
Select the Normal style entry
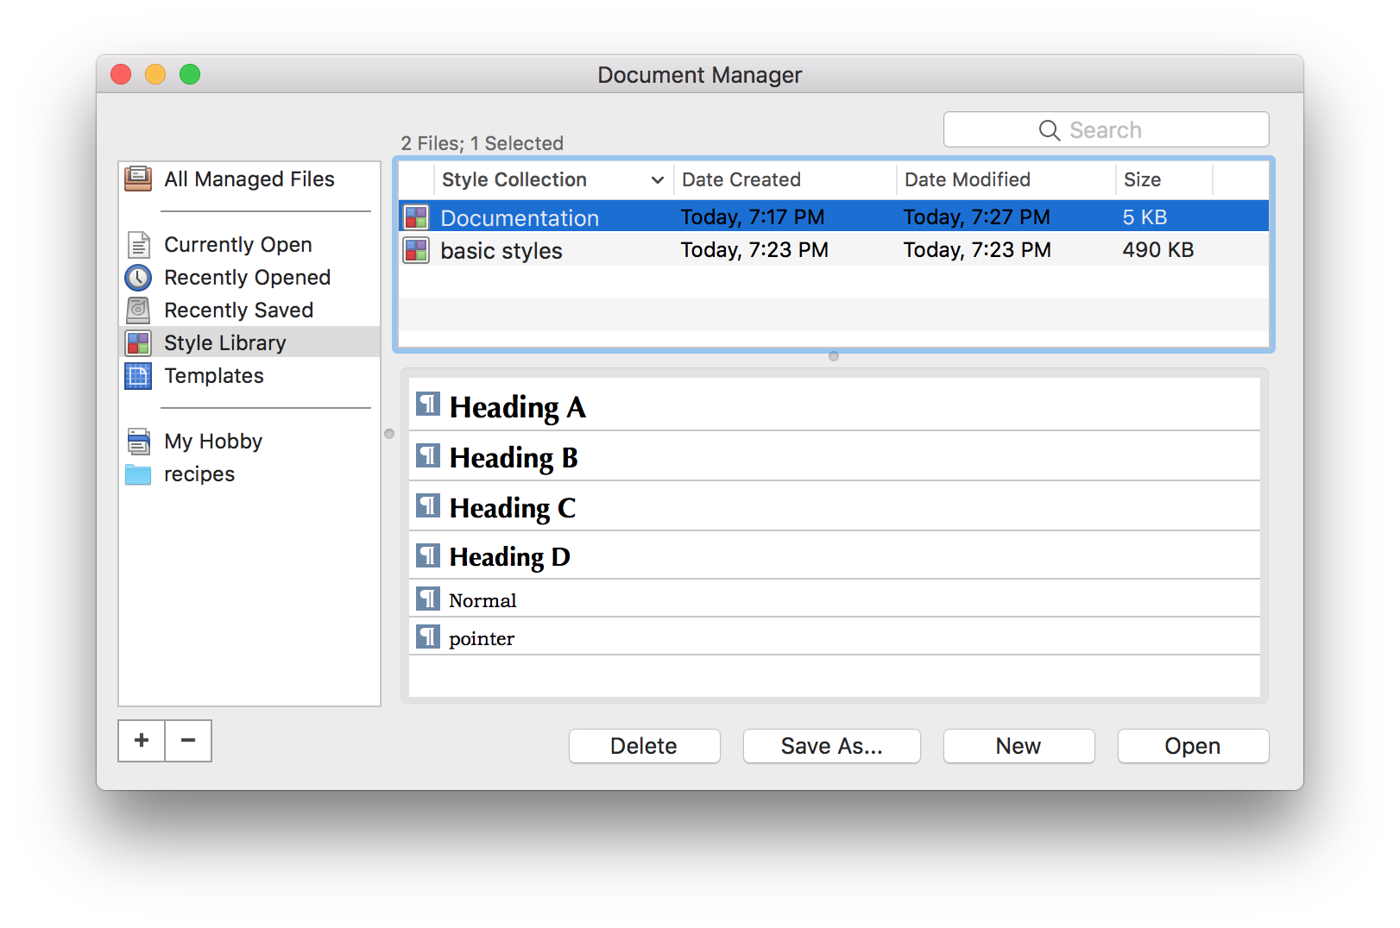834,599
